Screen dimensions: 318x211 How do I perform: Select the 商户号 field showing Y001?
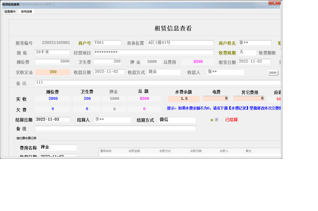tap(108, 43)
